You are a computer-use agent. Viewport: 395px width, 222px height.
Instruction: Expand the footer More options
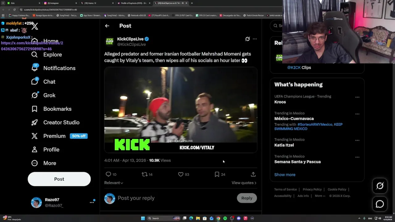pos(320,196)
